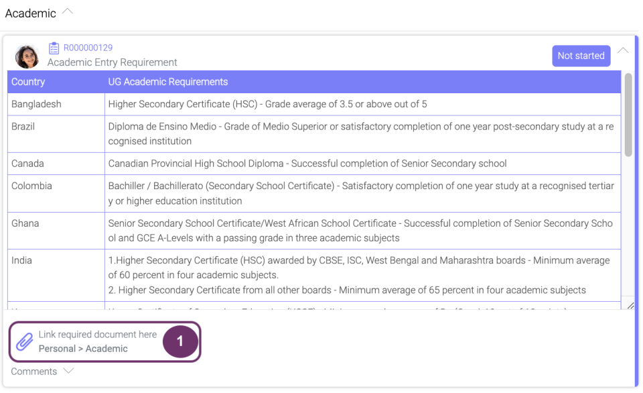Click the paperclip attachment icon
This screenshot has width=643, height=393.
(24, 341)
